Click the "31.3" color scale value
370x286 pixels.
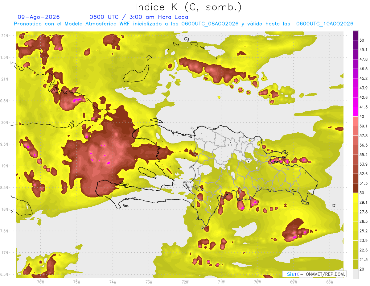(x=364, y=183)
